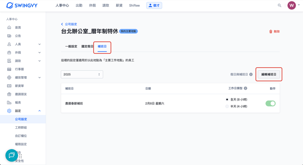Open 出勤 in top navigation

(x=79, y=5)
